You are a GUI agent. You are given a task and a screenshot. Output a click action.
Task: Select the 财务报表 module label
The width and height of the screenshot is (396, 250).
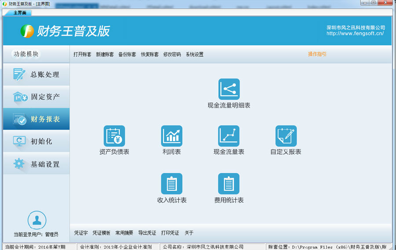click(45, 119)
